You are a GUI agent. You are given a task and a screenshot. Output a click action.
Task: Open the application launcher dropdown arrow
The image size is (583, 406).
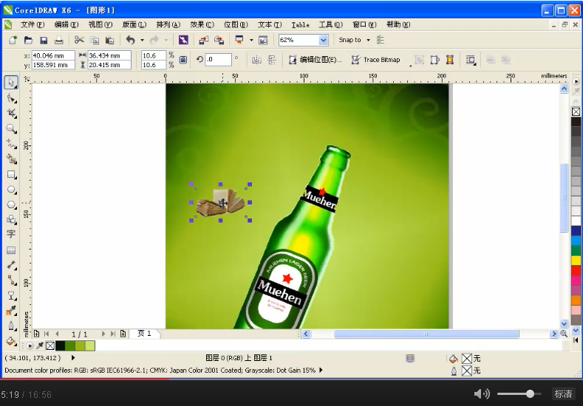click(251, 40)
